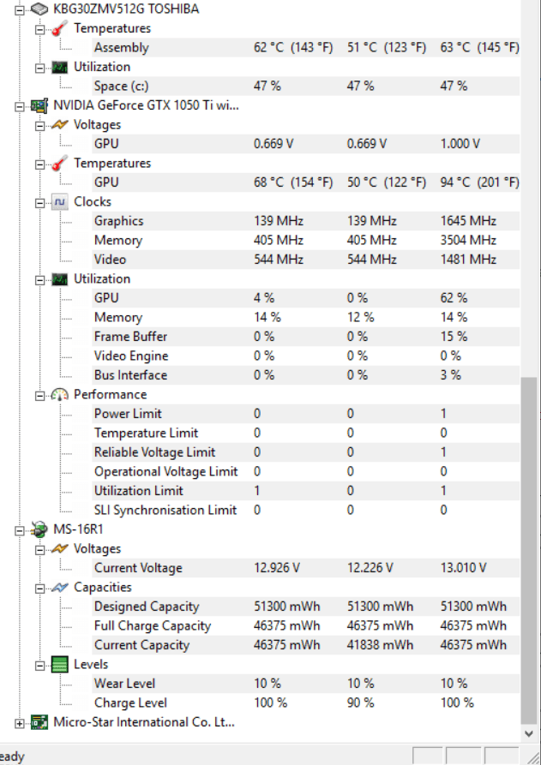The width and height of the screenshot is (541, 765).
Task: Click the Performance gauge icon
Action: point(59,395)
